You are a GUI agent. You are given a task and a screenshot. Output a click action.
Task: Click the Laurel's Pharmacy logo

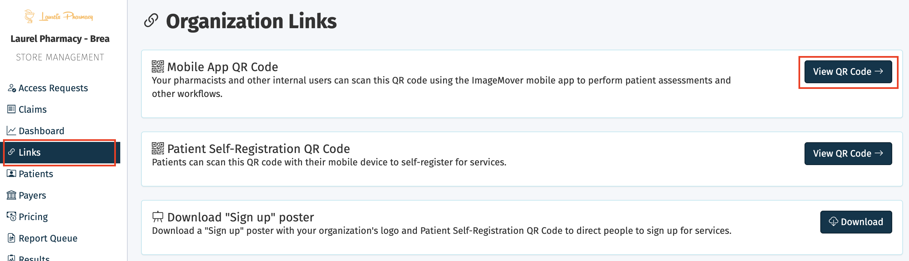[x=59, y=16]
